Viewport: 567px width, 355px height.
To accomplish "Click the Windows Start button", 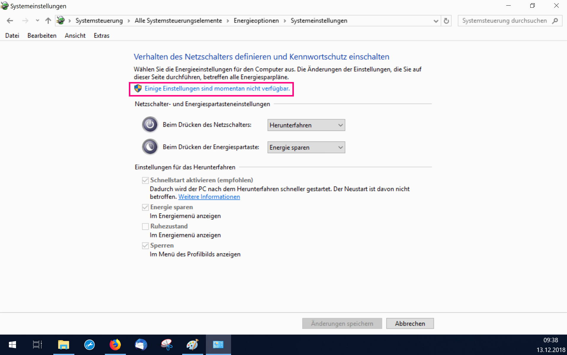I will [x=12, y=345].
